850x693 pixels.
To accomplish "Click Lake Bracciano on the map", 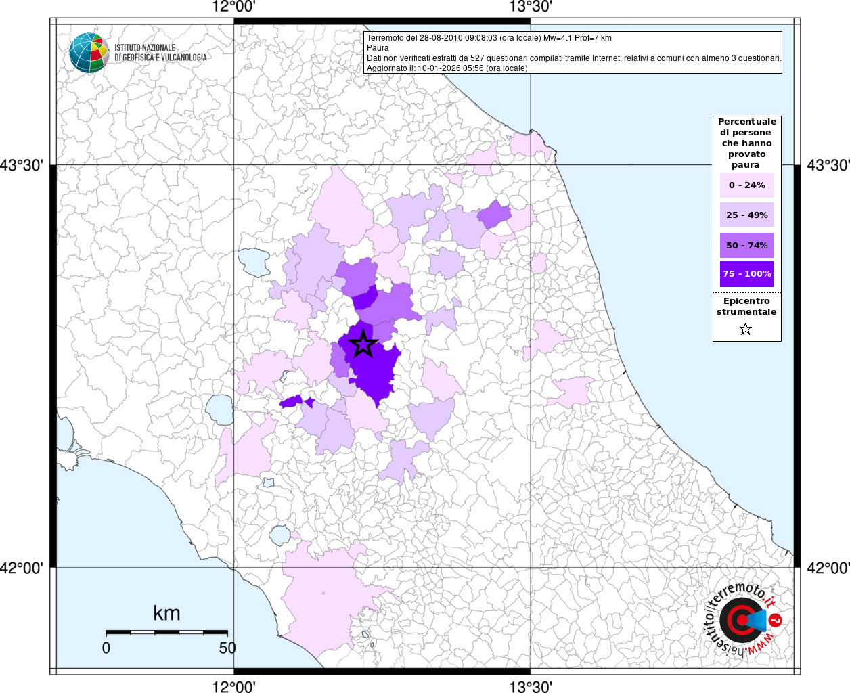I will point(280,536).
